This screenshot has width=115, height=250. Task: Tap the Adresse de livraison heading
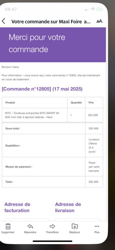pos(68,207)
